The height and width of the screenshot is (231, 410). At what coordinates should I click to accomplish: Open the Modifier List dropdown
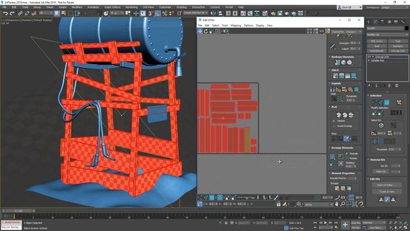click(387, 35)
